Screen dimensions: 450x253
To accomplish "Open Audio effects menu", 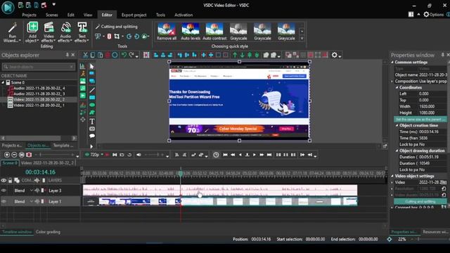I will click(65, 32).
